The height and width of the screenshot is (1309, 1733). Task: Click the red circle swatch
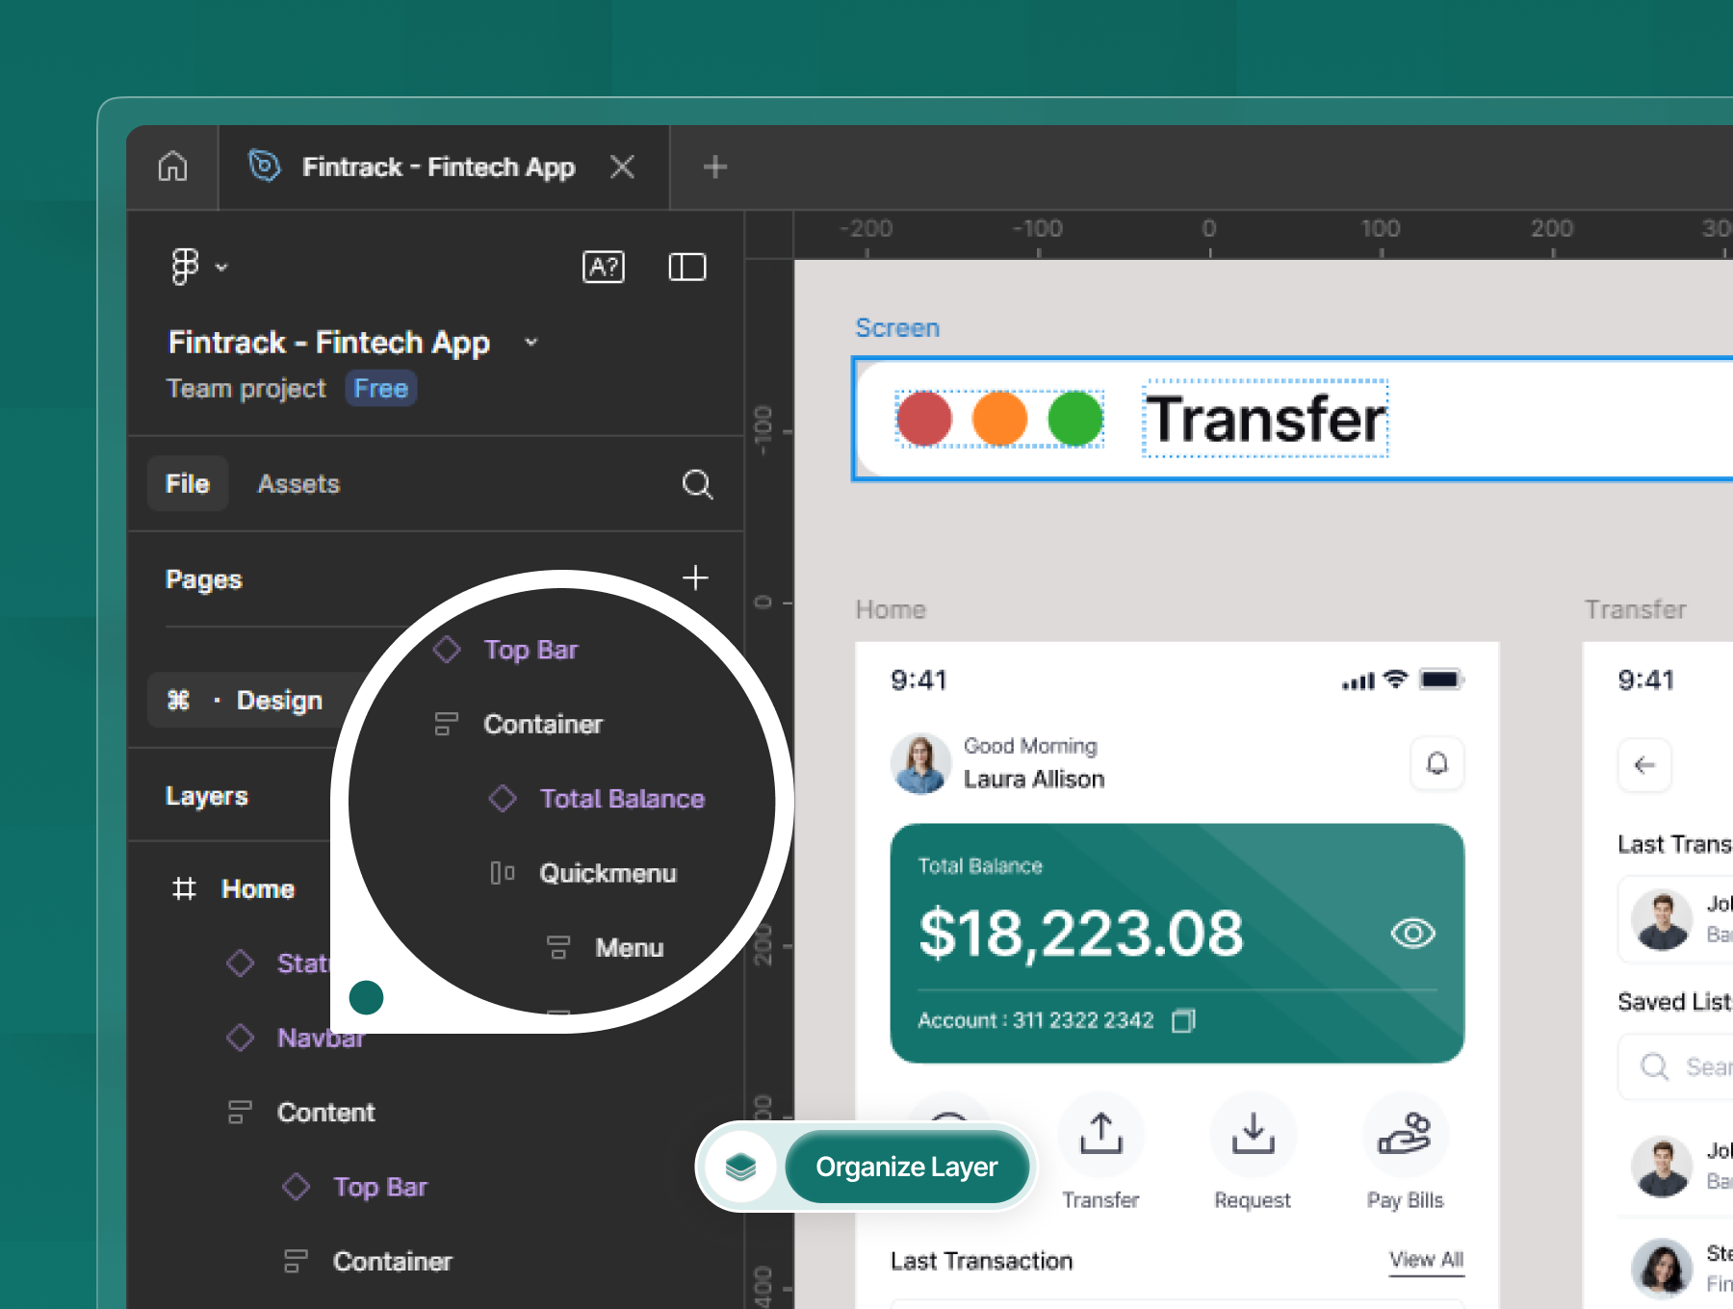(924, 420)
